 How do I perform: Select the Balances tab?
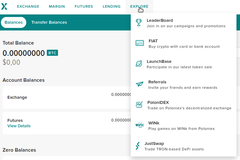click(13, 22)
